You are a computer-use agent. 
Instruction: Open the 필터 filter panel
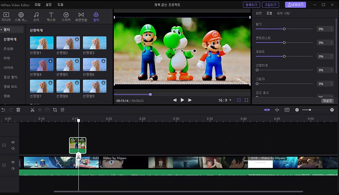tap(96, 17)
